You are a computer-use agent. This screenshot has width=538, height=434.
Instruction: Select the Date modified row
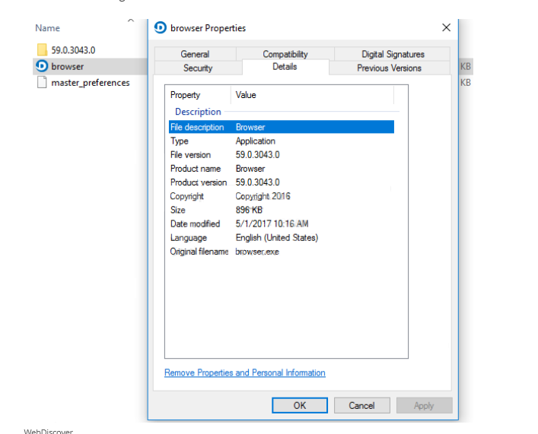[x=282, y=224]
